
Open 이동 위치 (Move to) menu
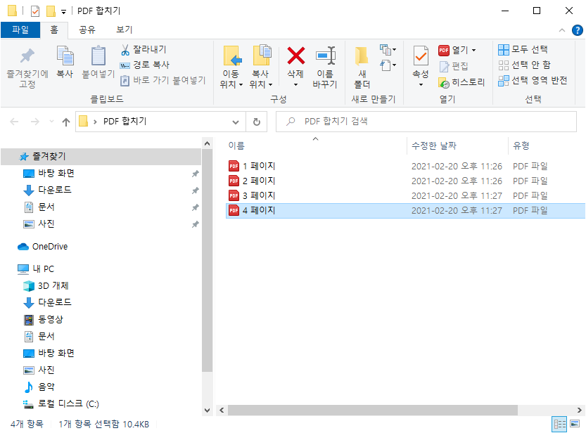coord(231,67)
